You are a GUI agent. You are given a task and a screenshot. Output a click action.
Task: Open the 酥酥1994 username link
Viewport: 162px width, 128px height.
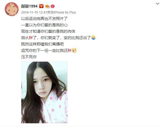[x=29, y=6]
